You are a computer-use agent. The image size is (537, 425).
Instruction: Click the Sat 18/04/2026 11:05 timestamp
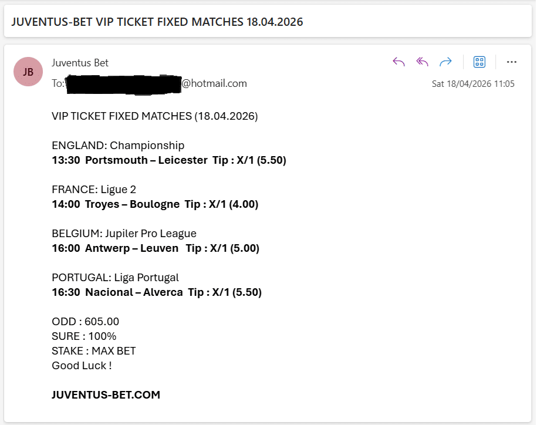click(473, 84)
